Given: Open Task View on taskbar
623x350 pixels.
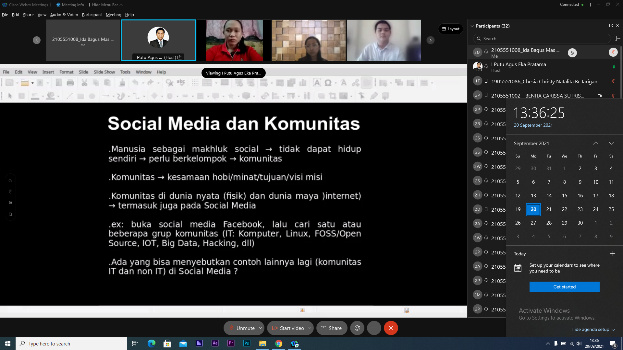Looking at the screenshot, I should coord(135,344).
